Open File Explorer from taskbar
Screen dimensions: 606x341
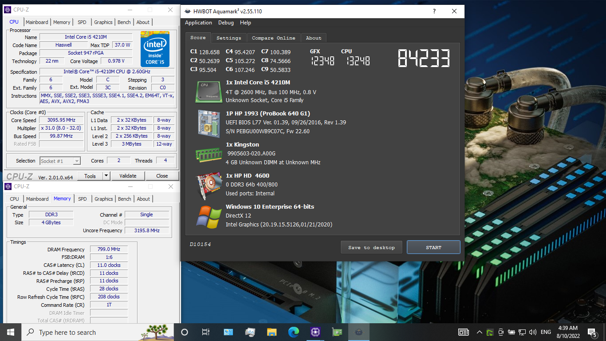[x=272, y=332]
